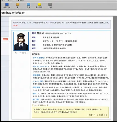The image size is (117, 122).
Task: Select the name caption チョン・ギョンウィ under portrait
Action: tap(21, 53)
